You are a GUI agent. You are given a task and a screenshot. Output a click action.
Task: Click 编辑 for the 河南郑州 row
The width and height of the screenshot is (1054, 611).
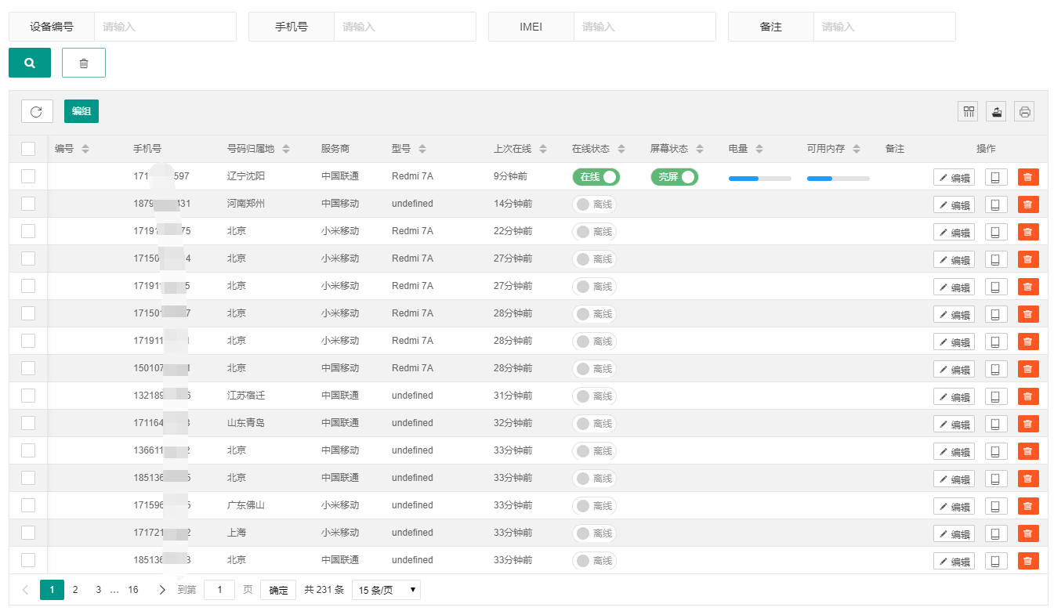click(x=954, y=204)
